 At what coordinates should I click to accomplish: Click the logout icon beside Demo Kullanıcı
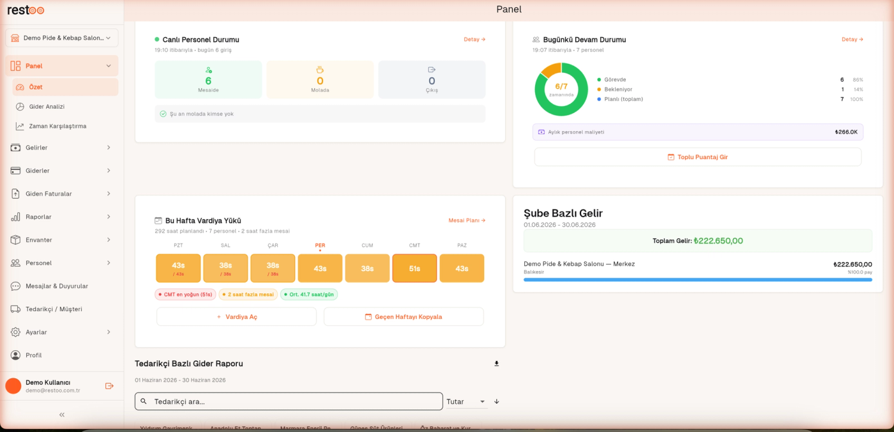[x=109, y=386]
